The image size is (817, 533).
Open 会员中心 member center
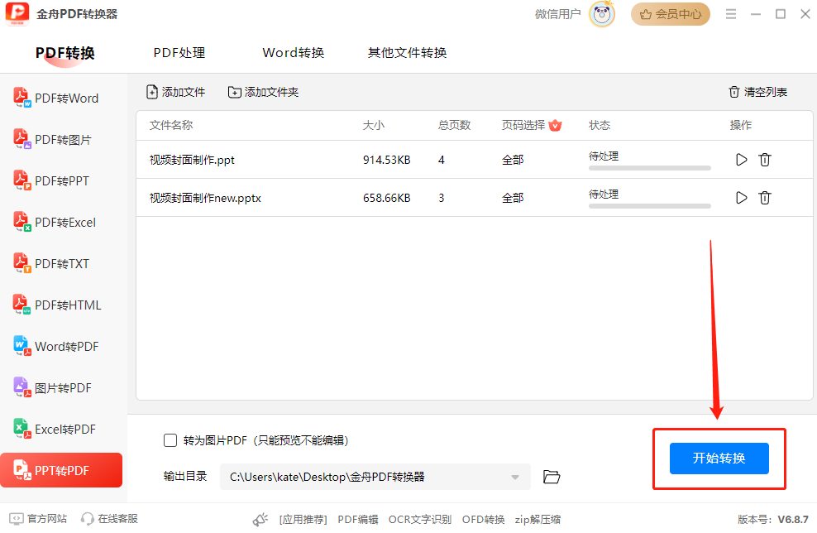pyautogui.click(x=670, y=14)
